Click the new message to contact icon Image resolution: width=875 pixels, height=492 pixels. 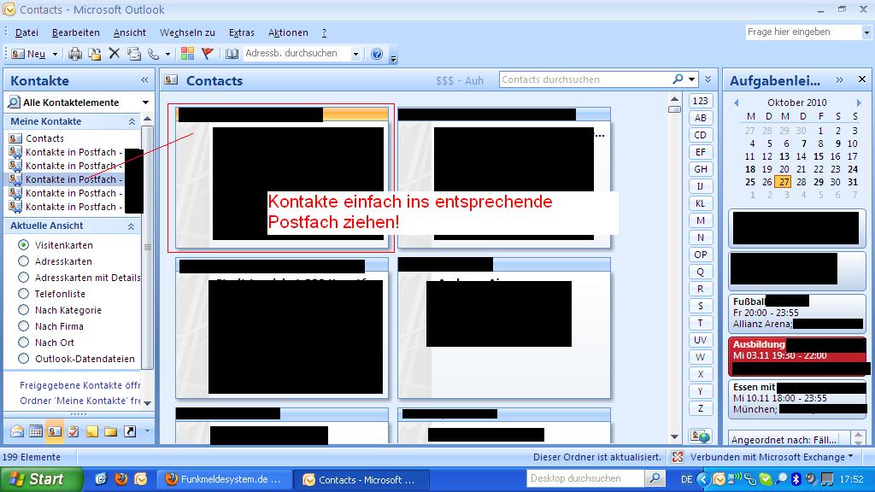click(x=134, y=54)
